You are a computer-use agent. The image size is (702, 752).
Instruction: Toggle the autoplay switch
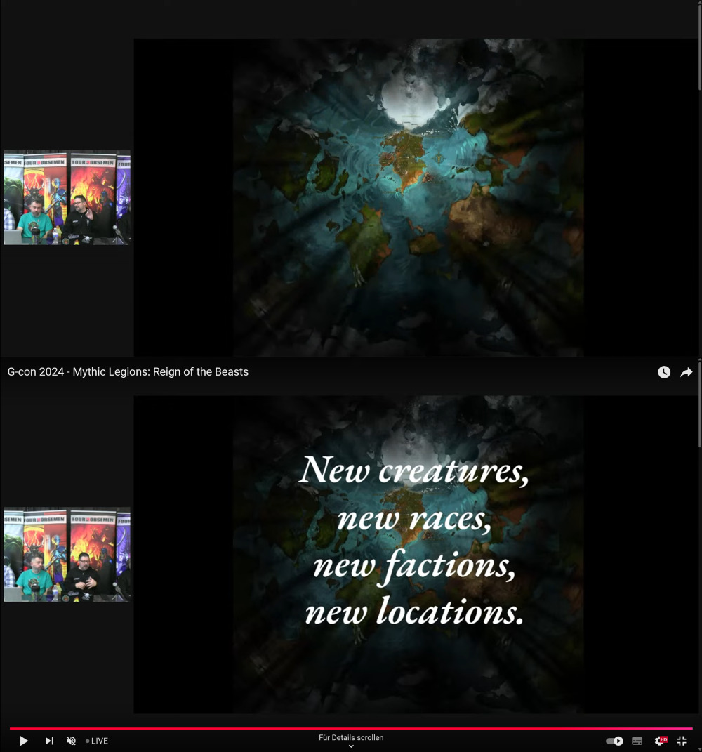click(614, 741)
